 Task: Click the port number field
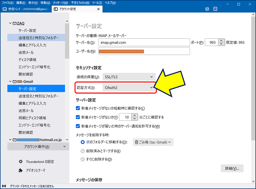(x=212, y=42)
